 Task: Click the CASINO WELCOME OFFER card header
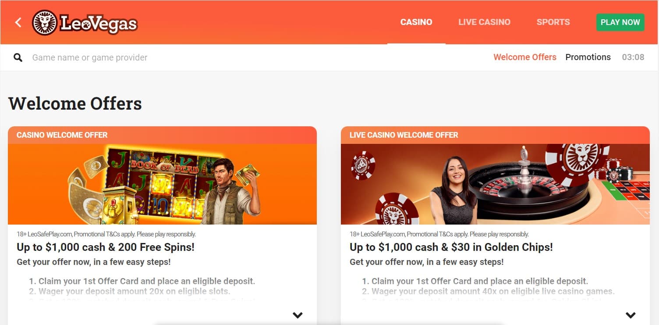(162, 135)
